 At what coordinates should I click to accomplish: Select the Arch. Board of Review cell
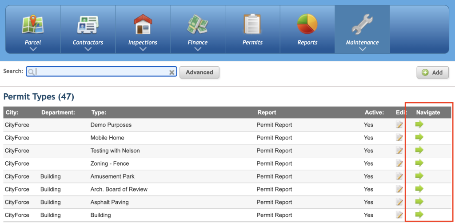point(119,189)
